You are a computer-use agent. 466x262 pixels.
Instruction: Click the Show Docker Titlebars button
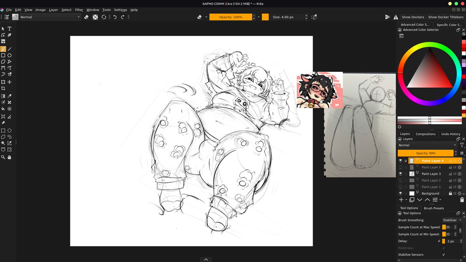point(446,17)
